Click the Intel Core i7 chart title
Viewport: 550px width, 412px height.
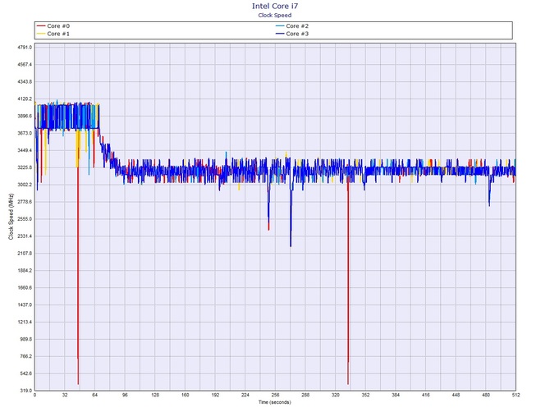tap(275, 6)
